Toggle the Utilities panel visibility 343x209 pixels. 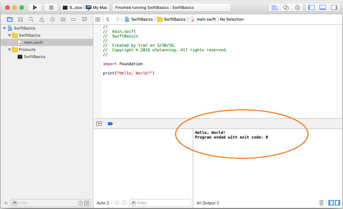[x=334, y=7]
